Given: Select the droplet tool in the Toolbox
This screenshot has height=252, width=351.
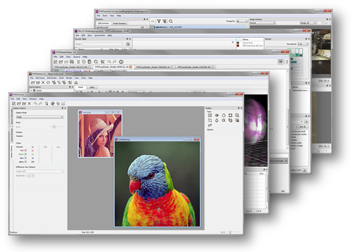Looking at the screenshot, I should click(217, 120).
